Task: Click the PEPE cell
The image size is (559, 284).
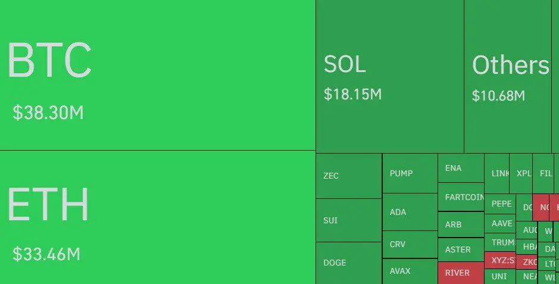Action: [x=500, y=204]
